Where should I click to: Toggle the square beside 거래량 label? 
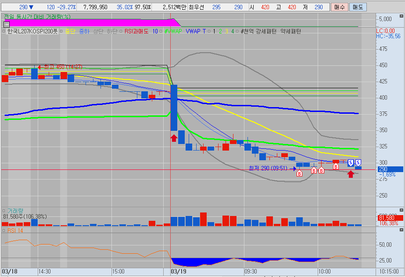[4, 211]
